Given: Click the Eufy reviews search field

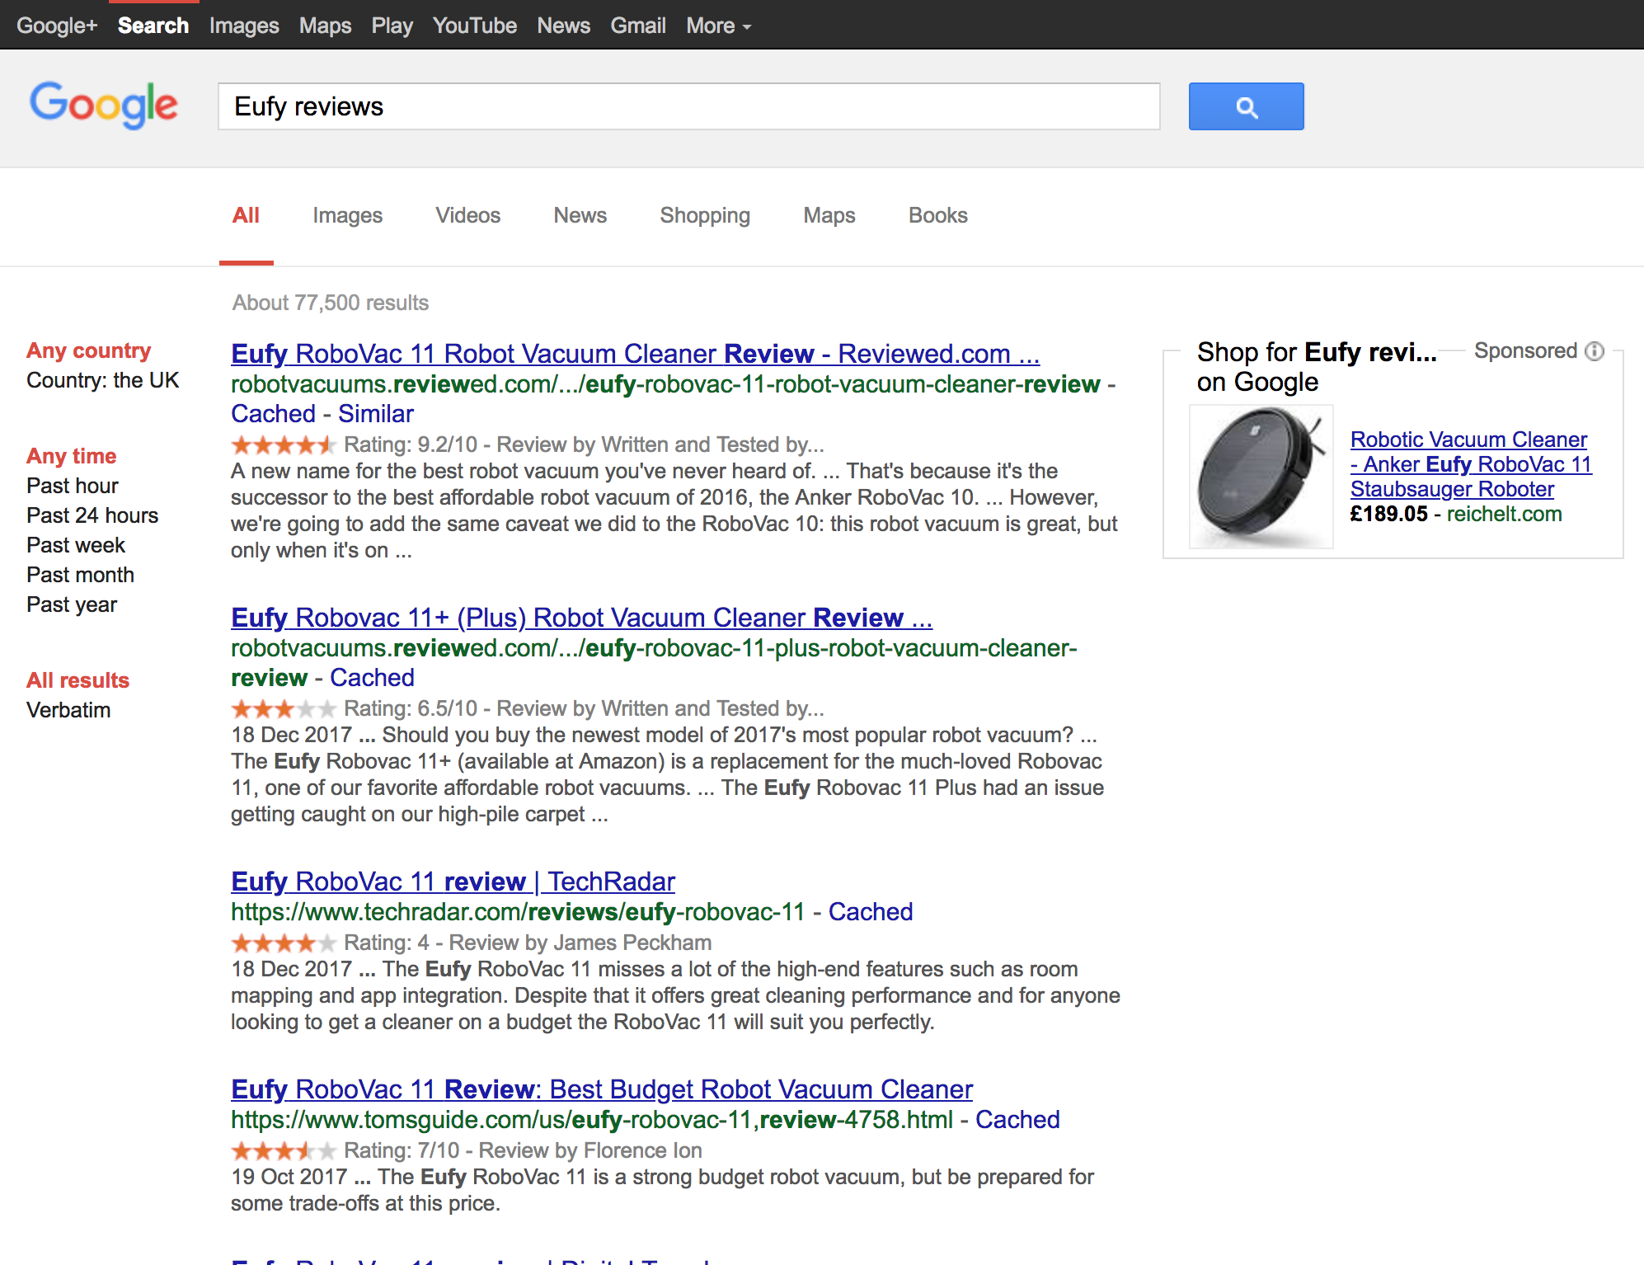Looking at the screenshot, I should [x=688, y=106].
